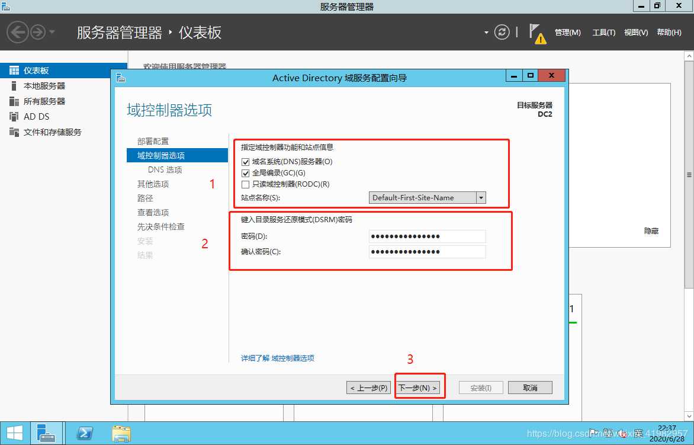Viewport: 694px width, 445px height.
Task: Maximize the AD DS configuration wizard
Action: coord(530,76)
